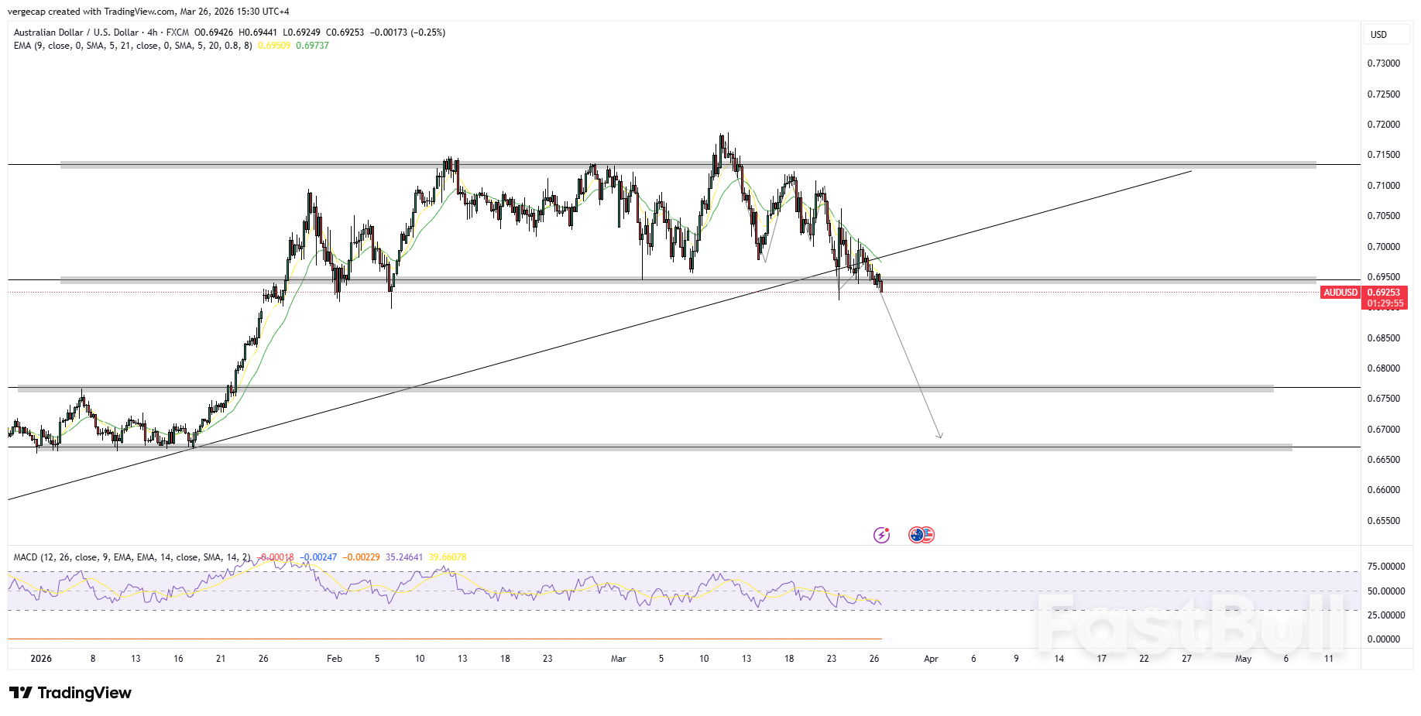Select the yellow 0.69509 EMA value
The image size is (1421, 716).
273,46
